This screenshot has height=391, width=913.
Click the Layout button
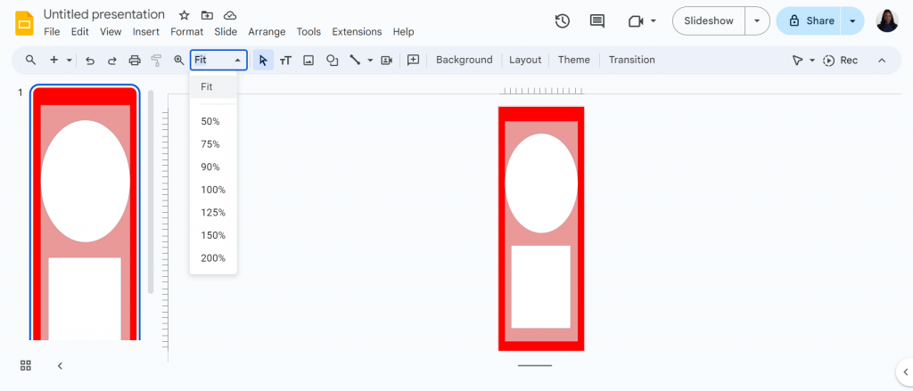(525, 60)
